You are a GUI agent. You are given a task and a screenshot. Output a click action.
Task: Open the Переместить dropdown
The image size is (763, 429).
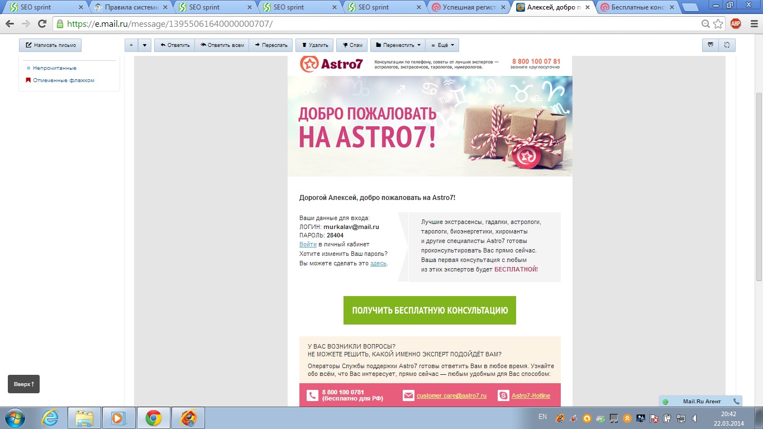398,45
